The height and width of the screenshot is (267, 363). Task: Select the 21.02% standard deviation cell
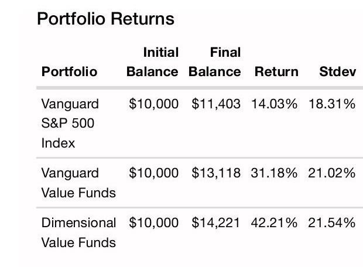[331, 173]
